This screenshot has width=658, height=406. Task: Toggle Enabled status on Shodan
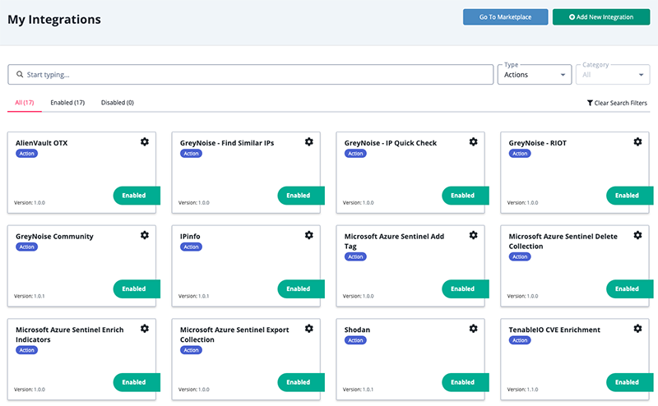click(466, 382)
